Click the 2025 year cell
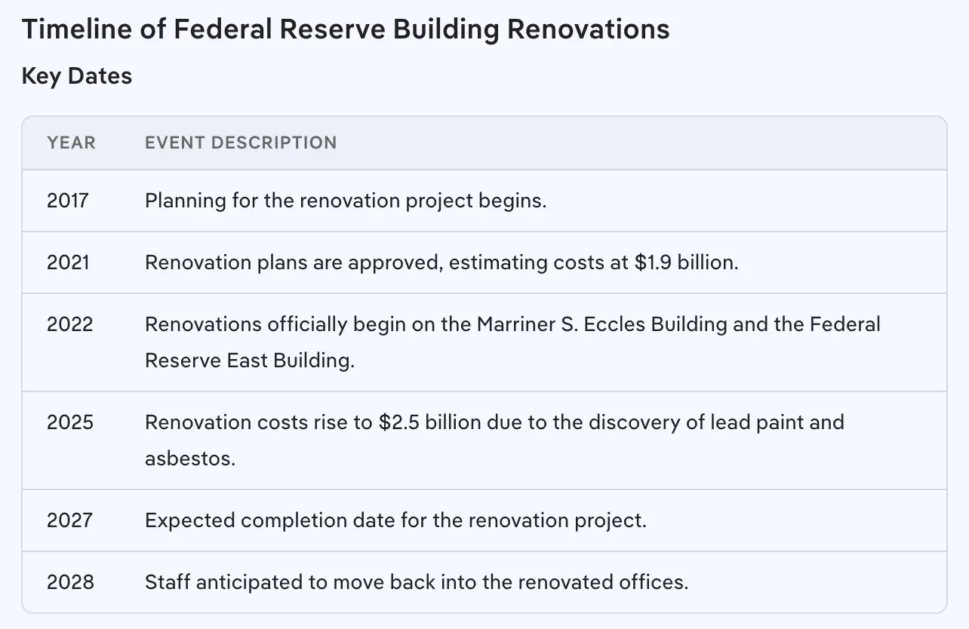 70,422
